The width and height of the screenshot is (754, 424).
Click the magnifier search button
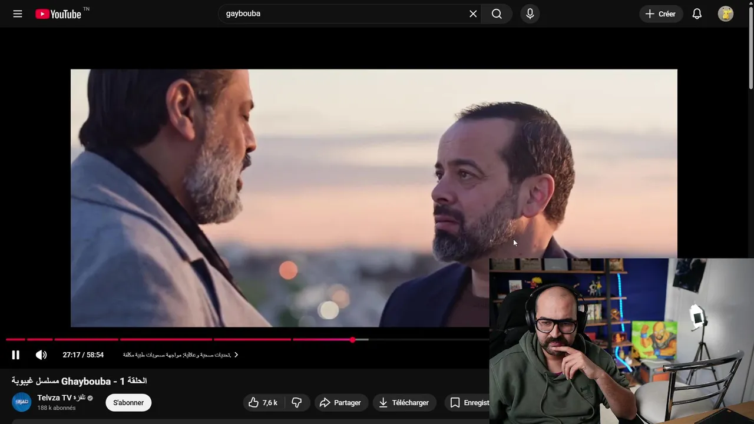pyautogui.click(x=497, y=14)
